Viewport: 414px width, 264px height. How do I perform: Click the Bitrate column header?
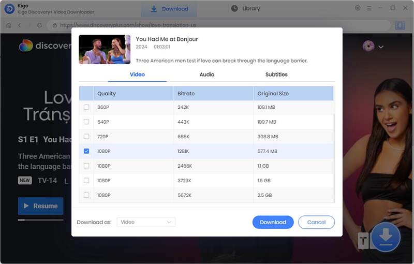[214, 94]
